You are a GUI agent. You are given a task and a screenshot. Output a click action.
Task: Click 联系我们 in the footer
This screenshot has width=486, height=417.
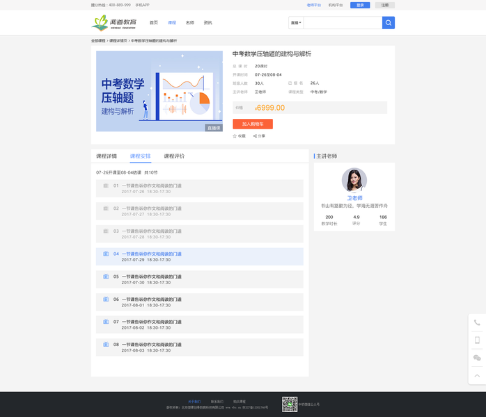click(217, 402)
